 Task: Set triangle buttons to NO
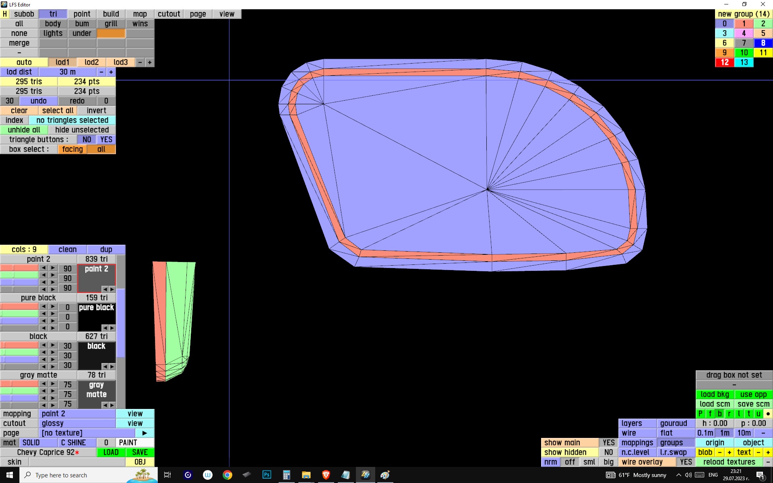[x=87, y=140]
